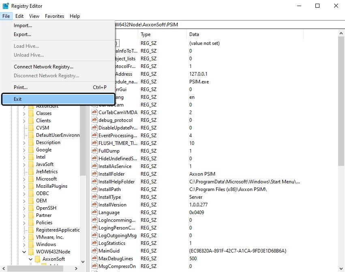Click the OpenSSH folder icon

31,208
